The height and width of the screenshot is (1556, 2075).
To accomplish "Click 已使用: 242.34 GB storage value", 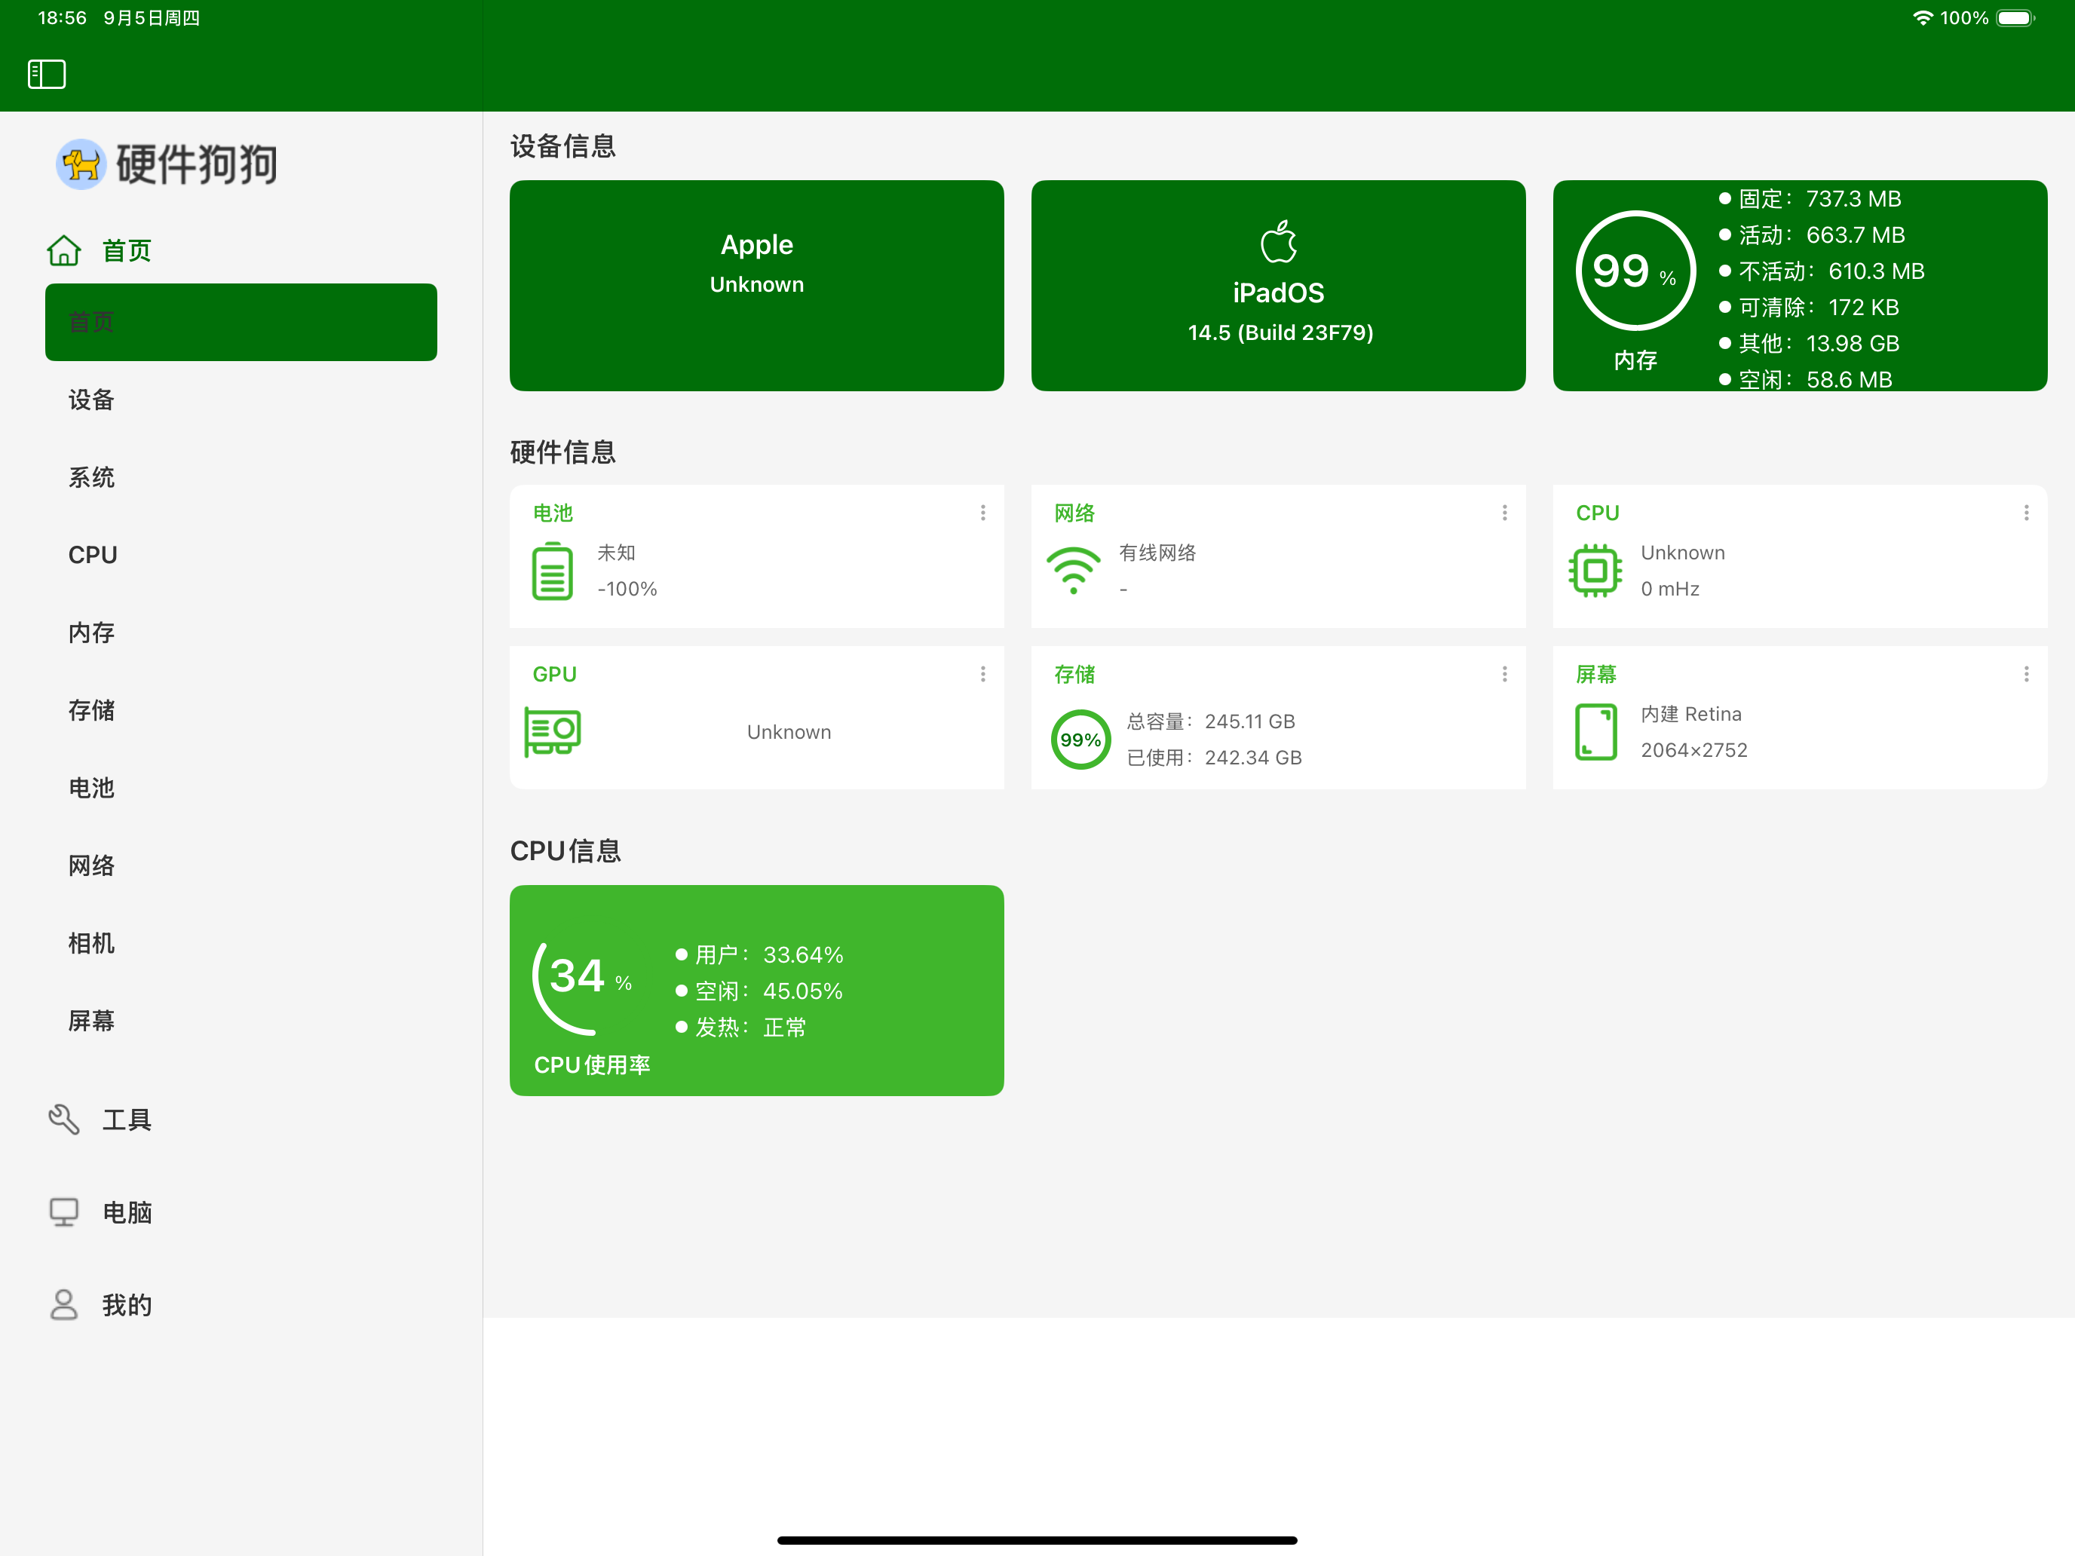I will pyautogui.click(x=1214, y=757).
